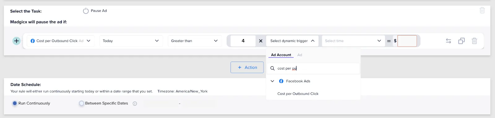Click the search field containing cost per ou
The width and height of the screenshot is (495, 118).
[x=313, y=68]
